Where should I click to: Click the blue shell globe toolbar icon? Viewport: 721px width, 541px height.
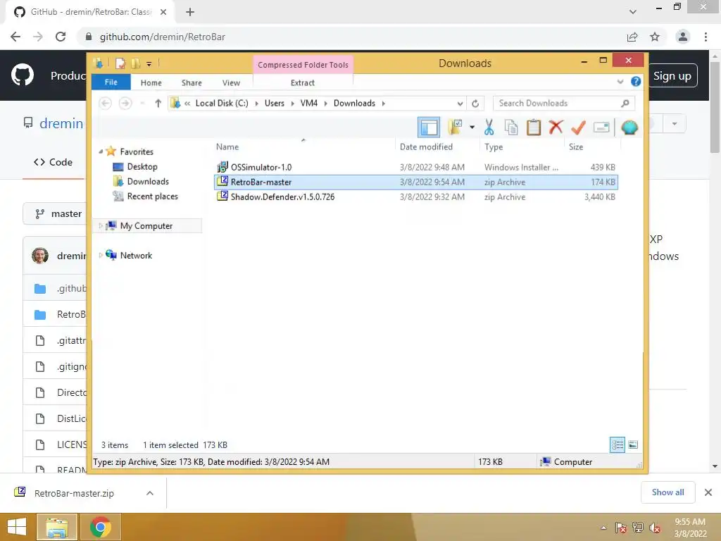[x=629, y=127]
